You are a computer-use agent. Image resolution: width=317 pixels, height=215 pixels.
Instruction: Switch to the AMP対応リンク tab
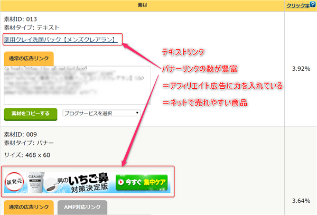point(82,207)
